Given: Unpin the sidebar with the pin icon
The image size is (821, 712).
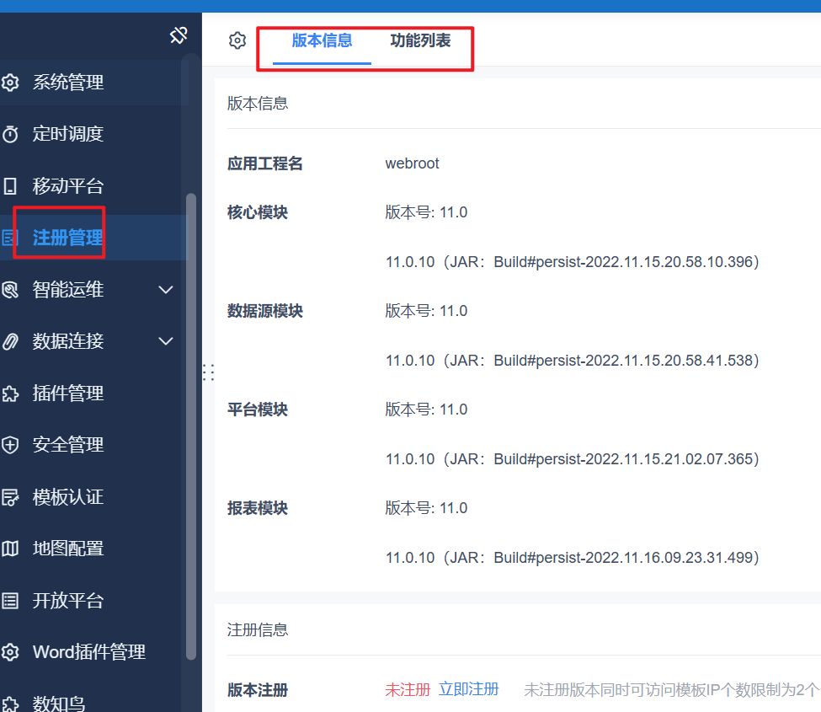Looking at the screenshot, I should point(179,35).
